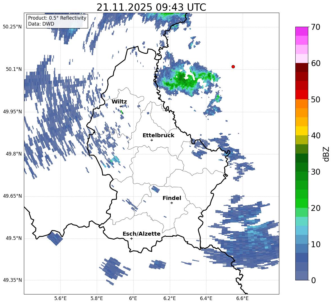The height and width of the screenshot is (304, 333).
Task: Click 'Product: 0.5° Reflectivity' text
Action: pos(57,18)
